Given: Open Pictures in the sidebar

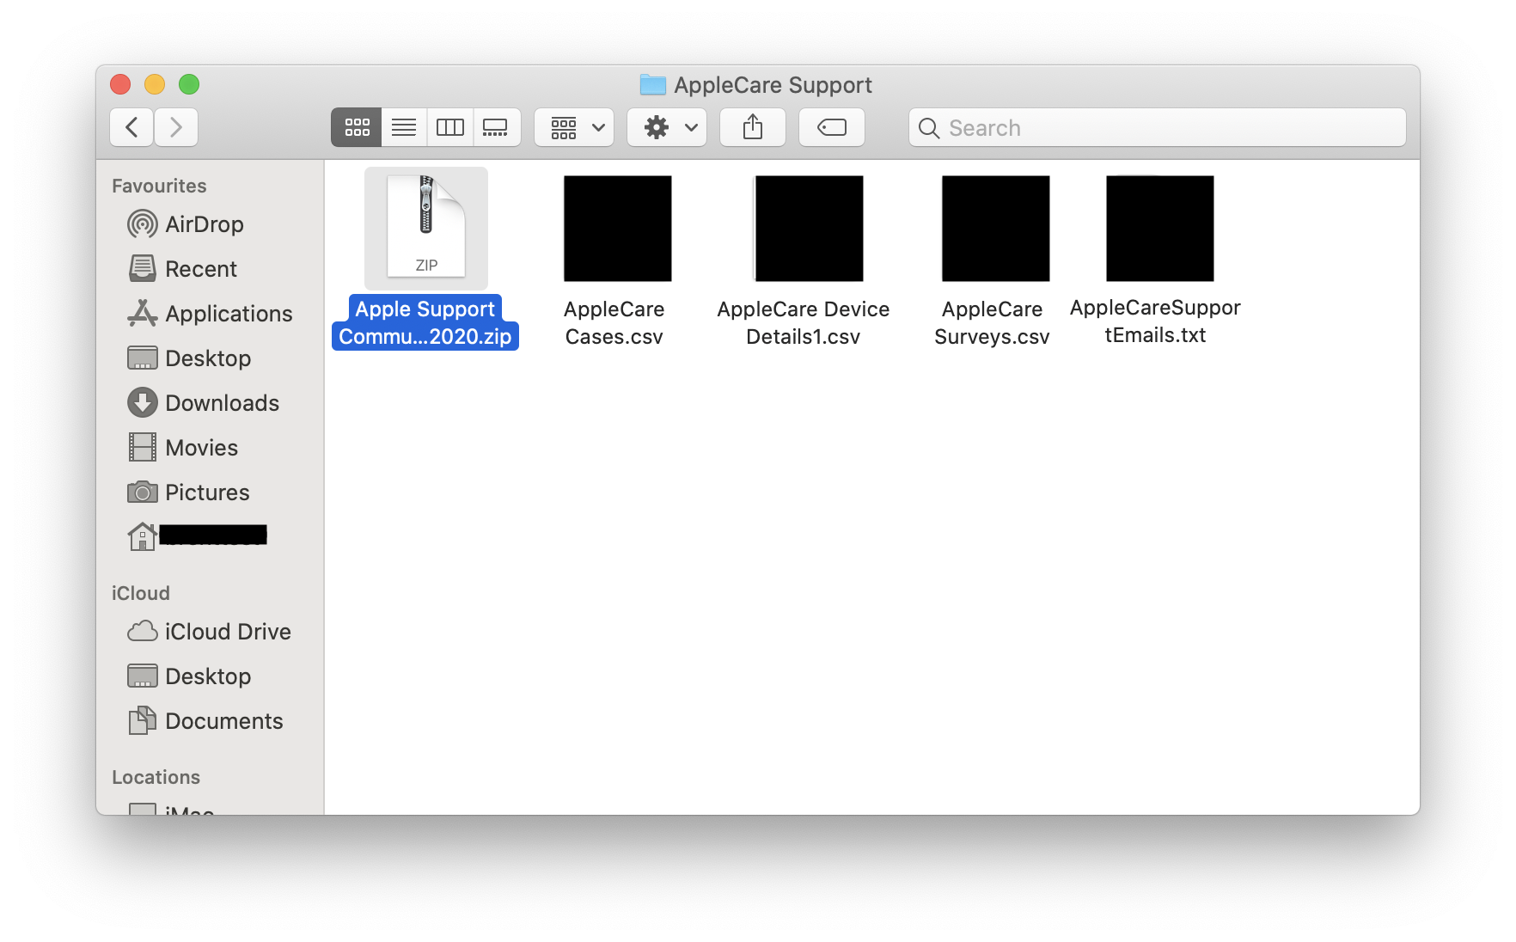Looking at the screenshot, I should click(189, 492).
